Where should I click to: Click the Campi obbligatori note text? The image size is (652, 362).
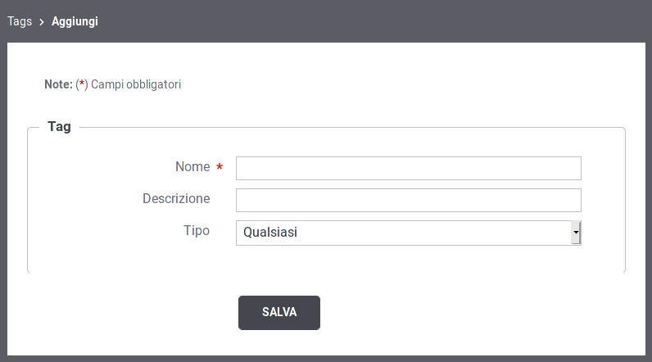[x=136, y=84]
